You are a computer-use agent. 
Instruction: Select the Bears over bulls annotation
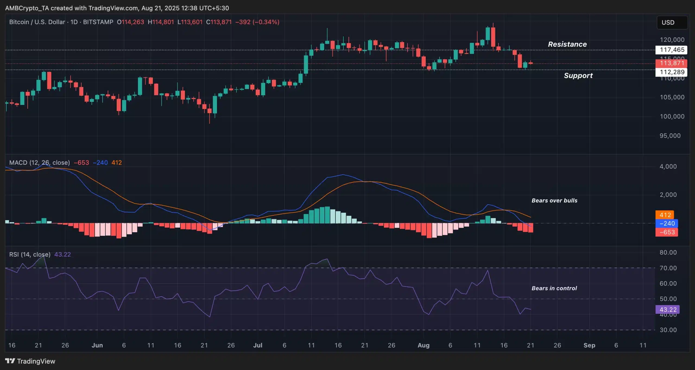pyautogui.click(x=554, y=200)
